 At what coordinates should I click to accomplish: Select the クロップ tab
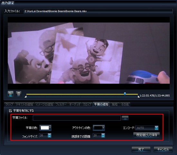pyautogui.click(x=87, y=105)
